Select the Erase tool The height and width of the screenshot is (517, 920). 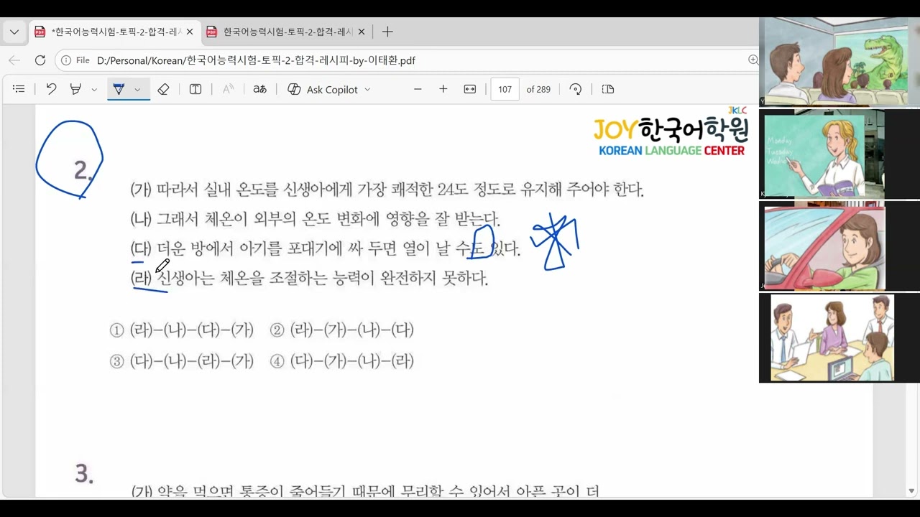click(163, 89)
